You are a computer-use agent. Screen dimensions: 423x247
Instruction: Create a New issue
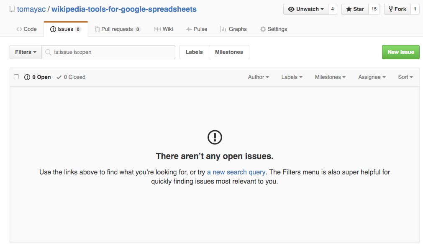point(400,52)
